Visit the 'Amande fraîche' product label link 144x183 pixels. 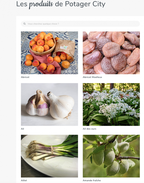92,180
